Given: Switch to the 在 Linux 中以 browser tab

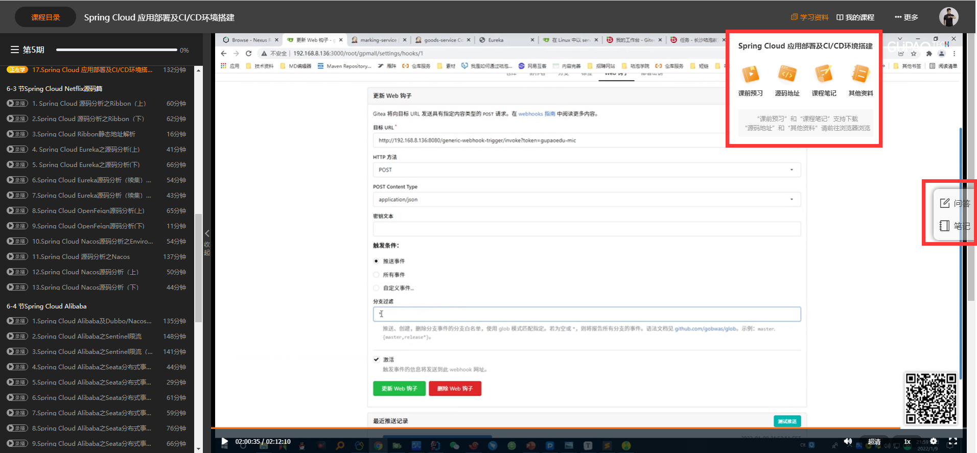Looking at the screenshot, I should [x=570, y=40].
